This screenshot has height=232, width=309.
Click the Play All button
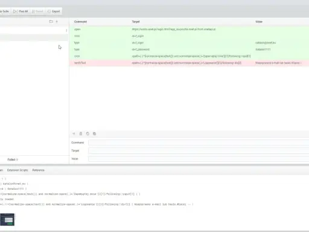coord(21,11)
